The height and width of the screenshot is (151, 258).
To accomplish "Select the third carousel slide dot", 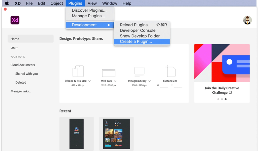I will point(225,99).
